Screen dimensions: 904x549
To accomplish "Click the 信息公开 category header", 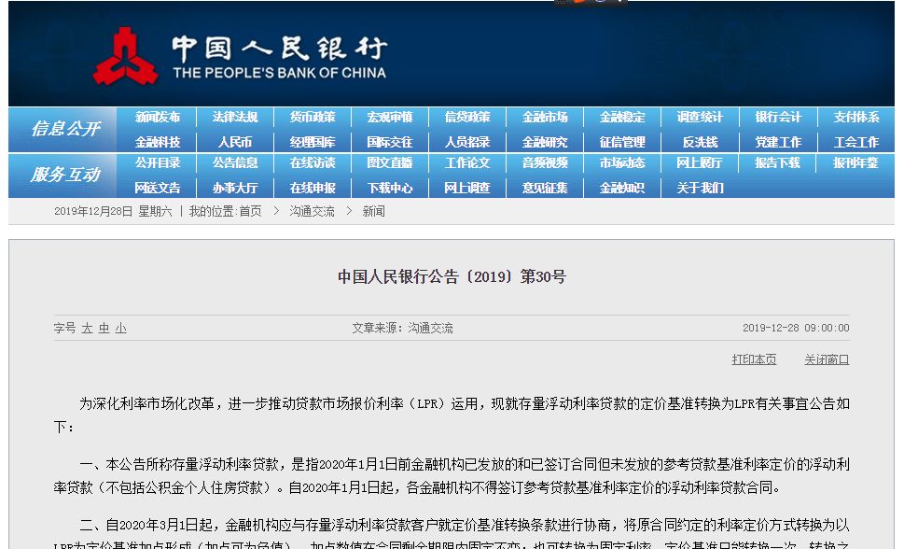I will pyautogui.click(x=65, y=129).
